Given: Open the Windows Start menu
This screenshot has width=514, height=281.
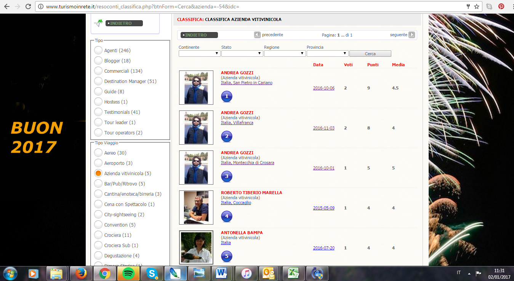Looking at the screenshot, I should point(10,273).
